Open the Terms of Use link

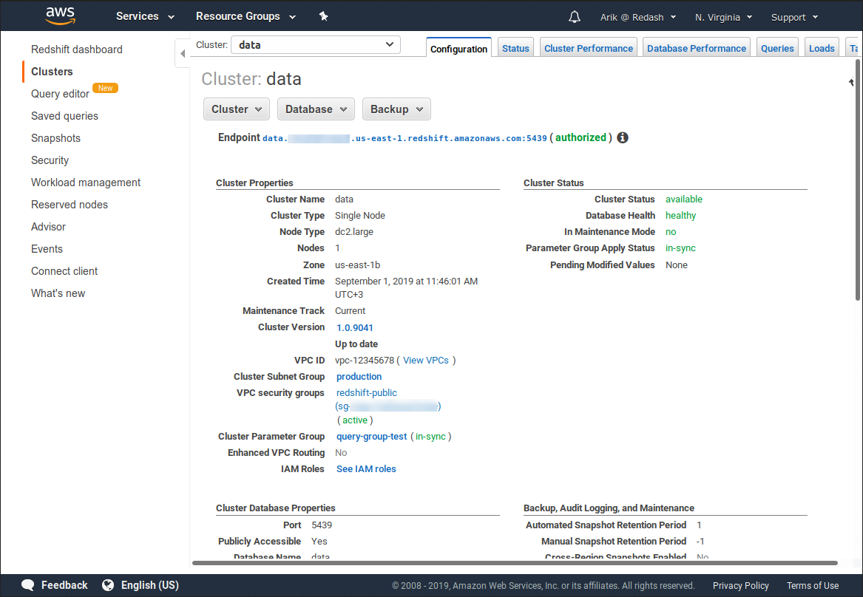tap(813, 585)
